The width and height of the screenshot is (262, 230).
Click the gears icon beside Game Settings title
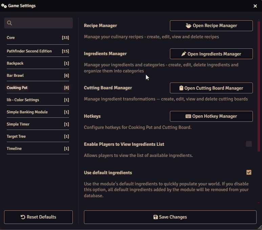tap(4, 6)
